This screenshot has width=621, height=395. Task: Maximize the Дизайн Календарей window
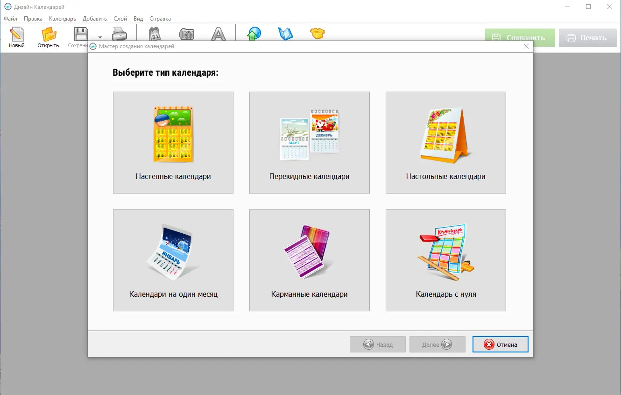588,7
